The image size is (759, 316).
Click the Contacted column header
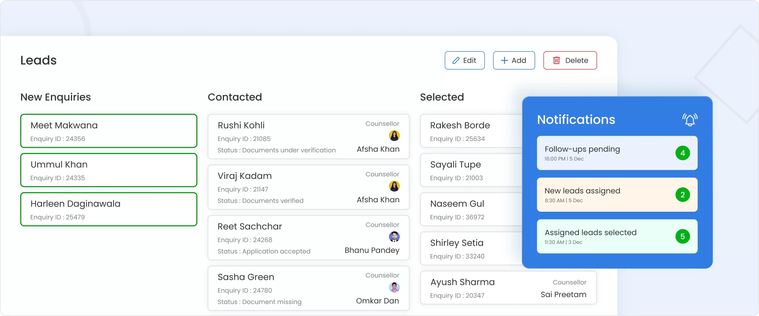click(235, 97)
